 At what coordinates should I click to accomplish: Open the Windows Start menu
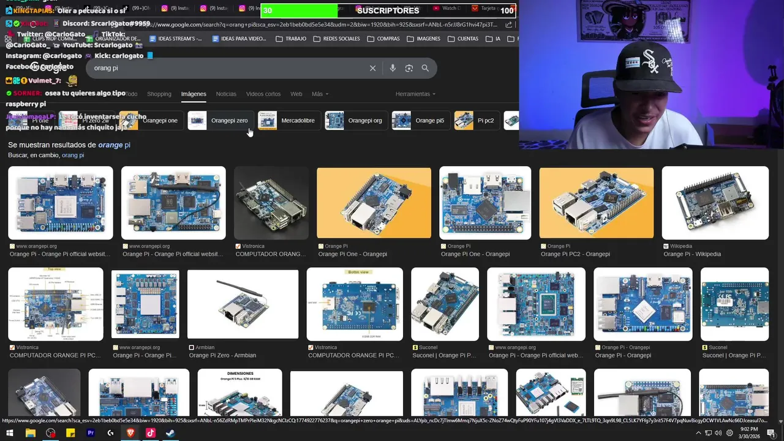pos(10,433)
